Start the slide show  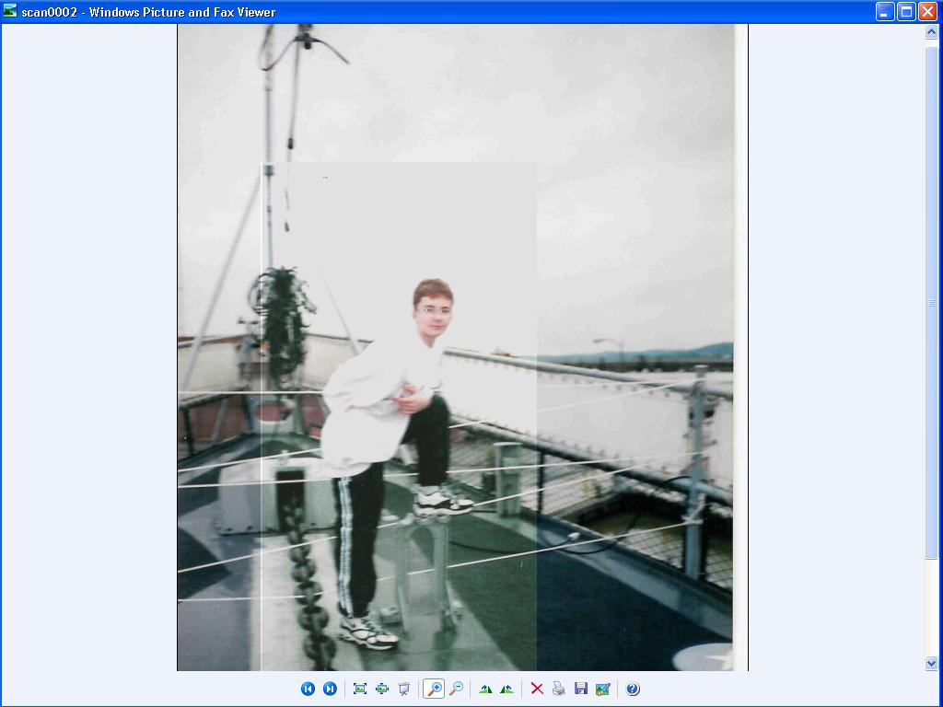click(x=404, y=689)
